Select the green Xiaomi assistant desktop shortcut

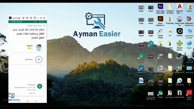[180, 45]
